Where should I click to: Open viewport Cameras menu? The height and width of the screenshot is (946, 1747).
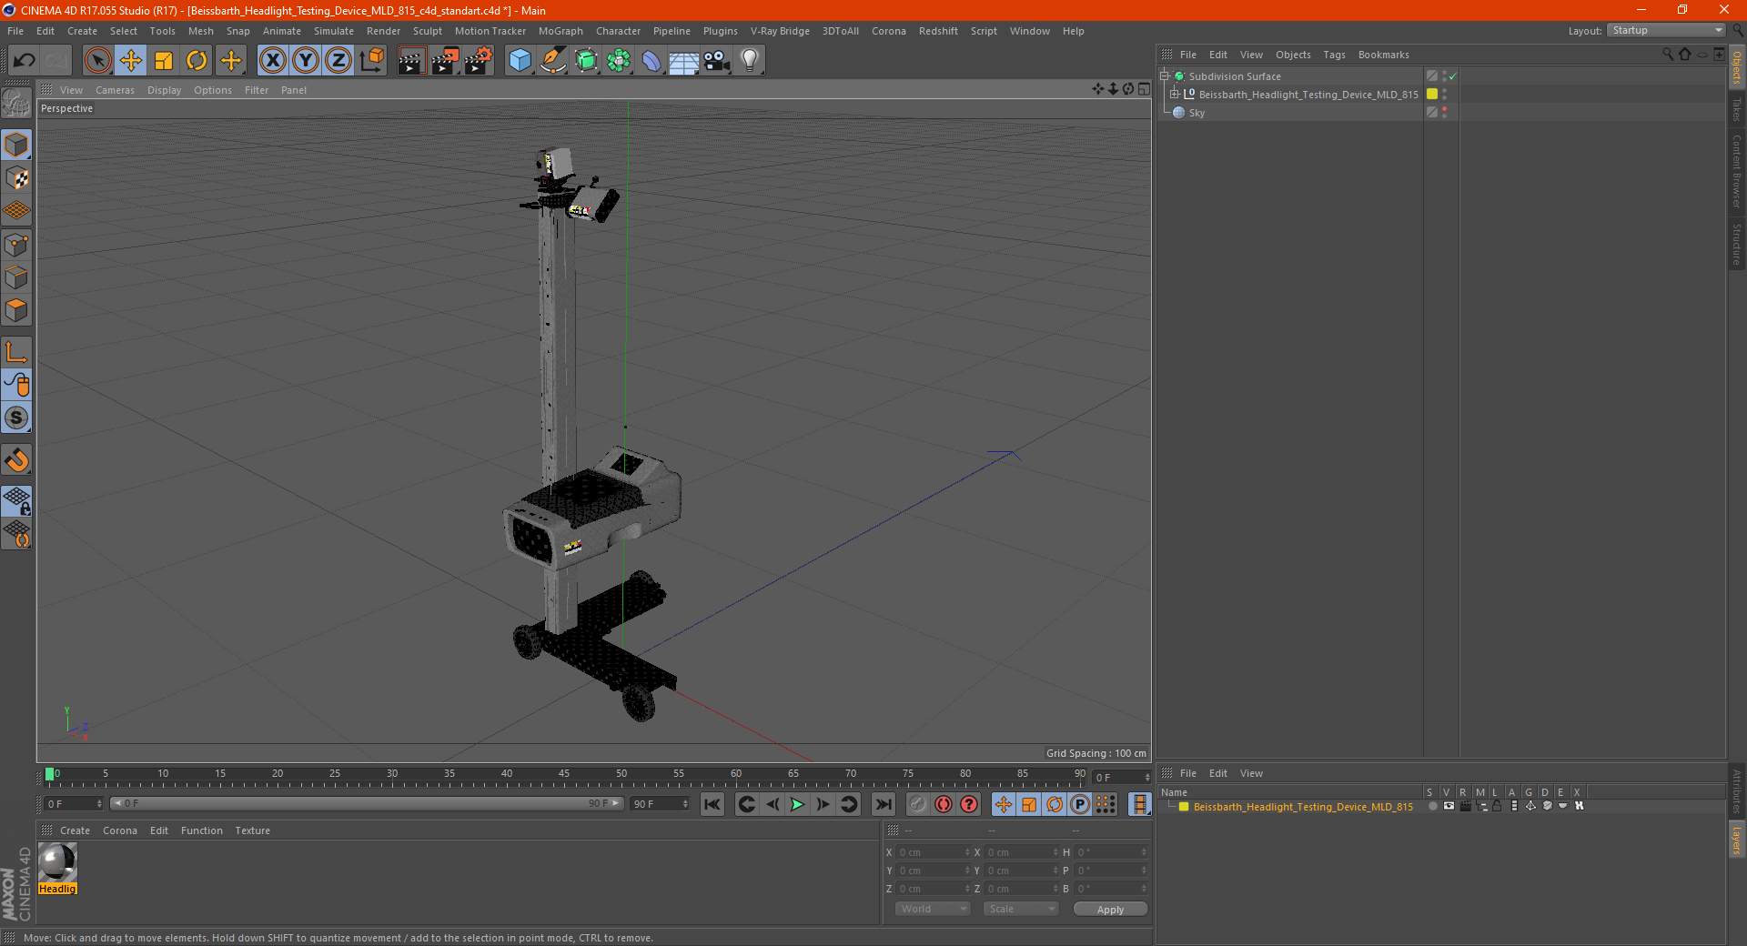click(115, 90)
